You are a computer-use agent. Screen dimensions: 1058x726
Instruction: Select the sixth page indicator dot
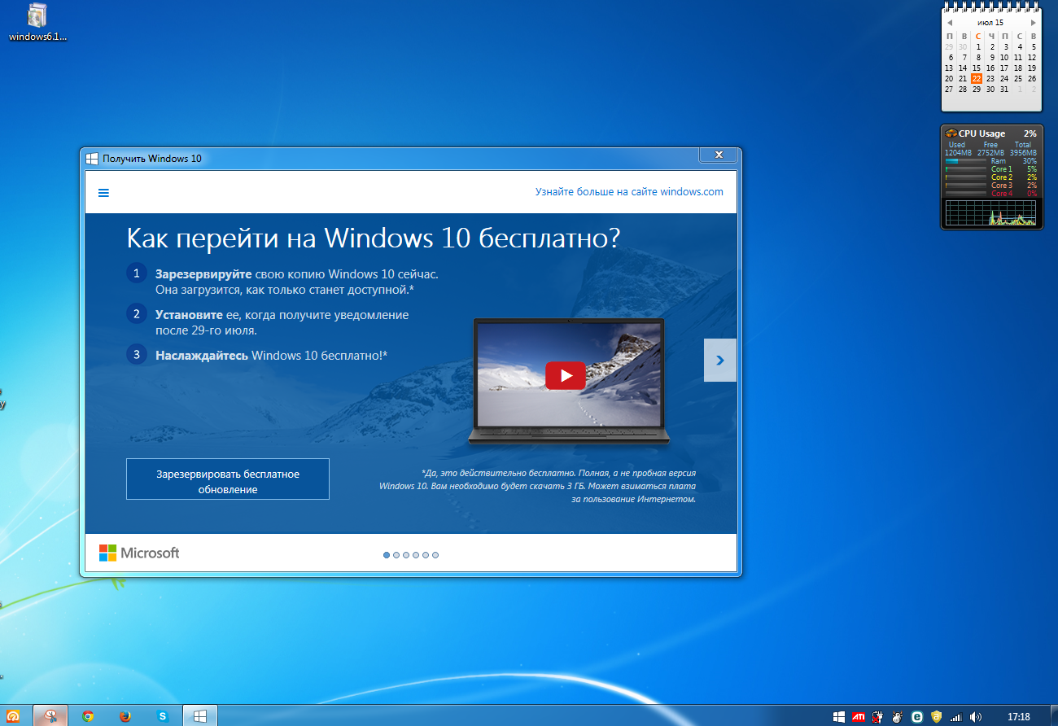pyautogui.click(x=435, y=555)
